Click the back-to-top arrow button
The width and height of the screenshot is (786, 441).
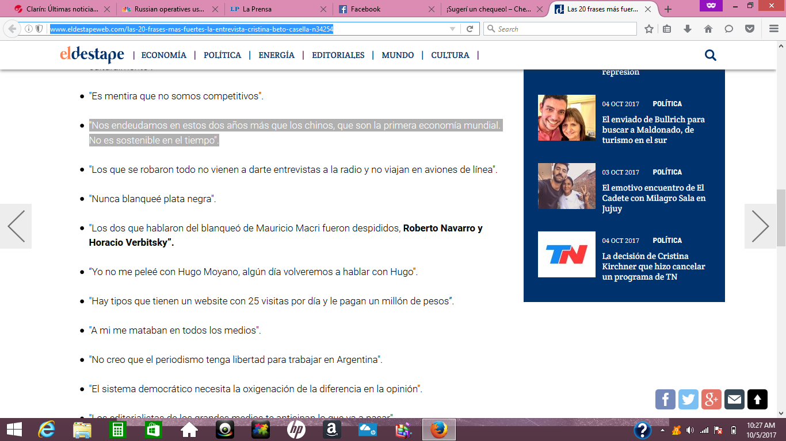coord(757,400)
